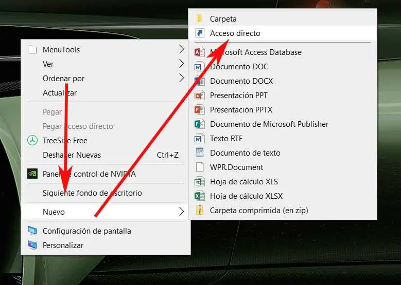
Task: Click the PowerPoint icon for Presentación PPT
Action: coord(200,95)
